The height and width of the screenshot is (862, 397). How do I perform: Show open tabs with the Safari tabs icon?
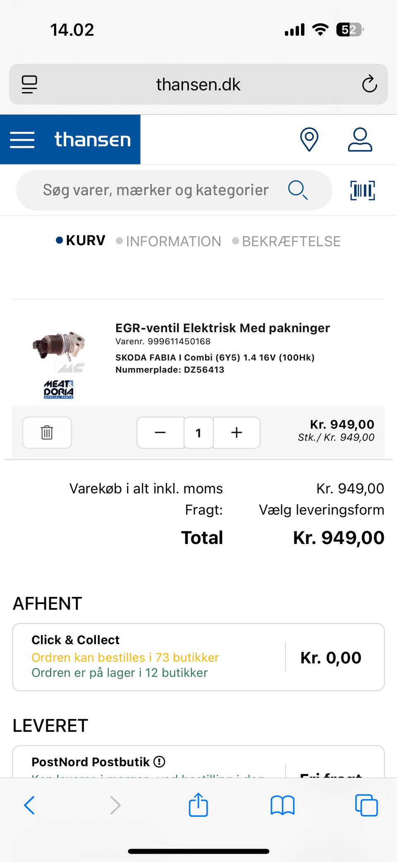366,805
